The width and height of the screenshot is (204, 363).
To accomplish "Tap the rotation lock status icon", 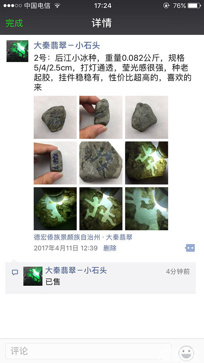I will [x=166, y=5].
